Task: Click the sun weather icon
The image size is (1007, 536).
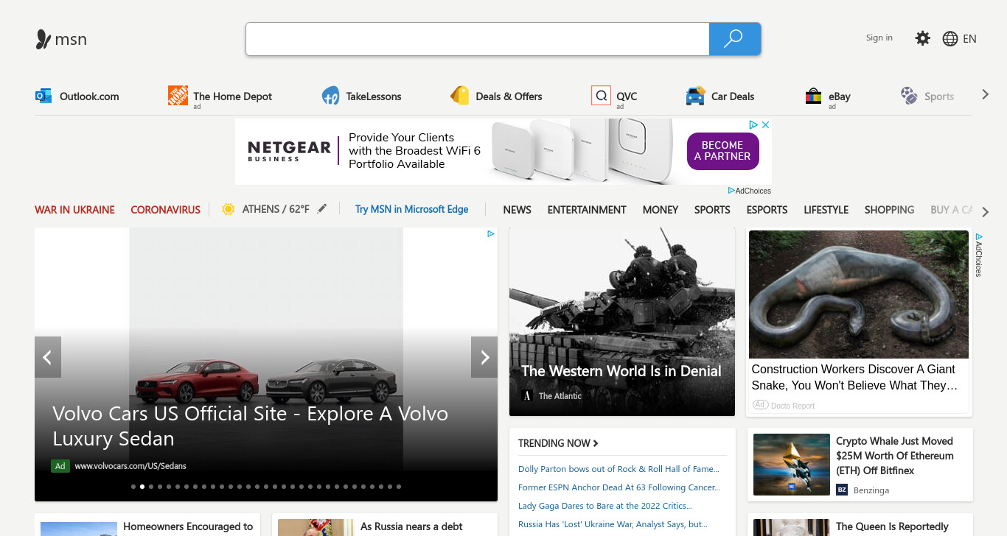Action: 229,209
